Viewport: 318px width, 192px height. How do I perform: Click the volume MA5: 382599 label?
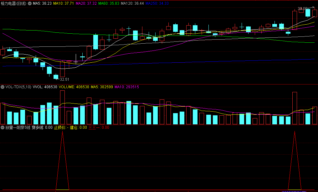102,87
